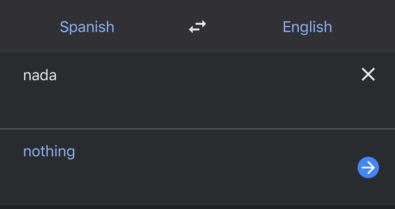
Task: Reverse translation direction with the arrows icon
Action: pos(198,27)
